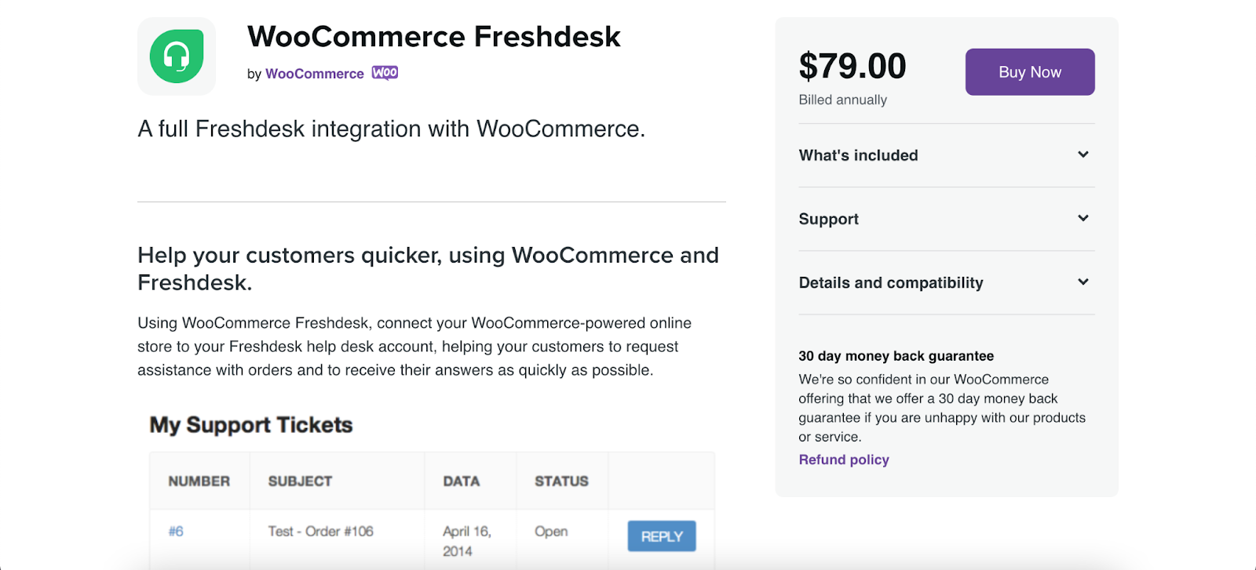This screenshot has height=570, width=1256.
Task: Open the WooCommerce author link
Action: click(x=314, y=74)
